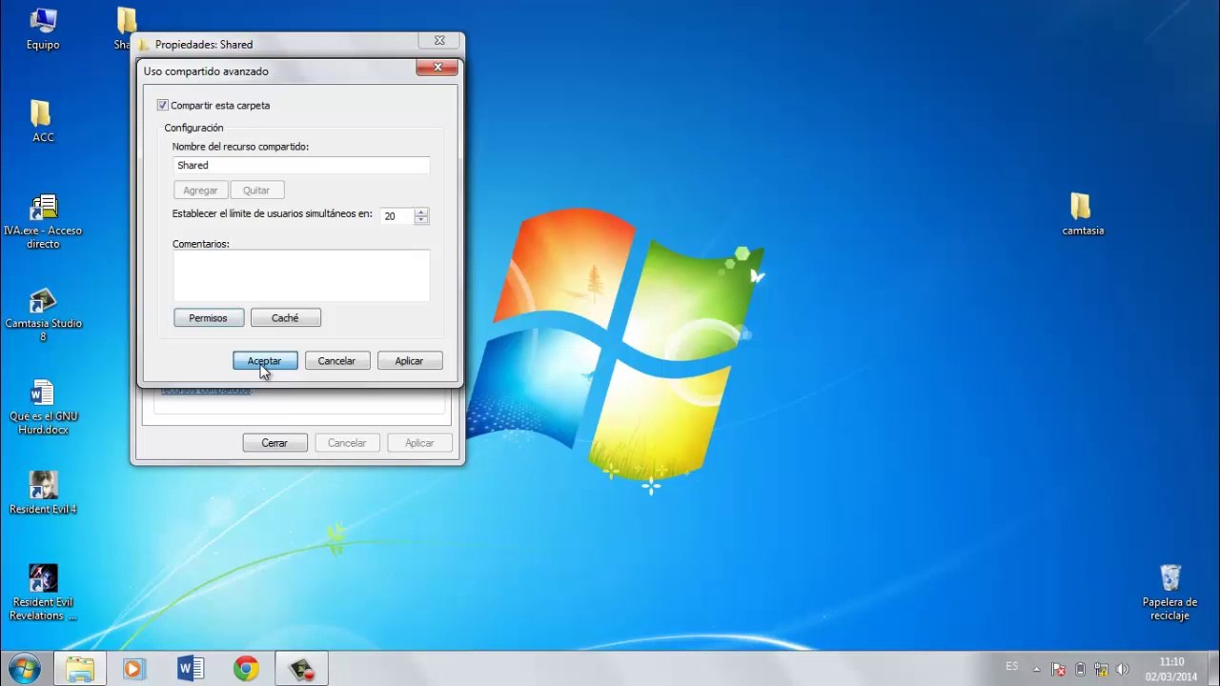Click the Show desktop strip at taskbar end
The image size is (1220, 686).
pyautogui.click(x=1212, y=668)
